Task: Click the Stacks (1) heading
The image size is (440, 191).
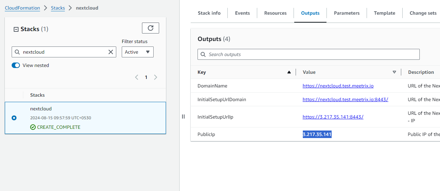Action: (34, 29)
